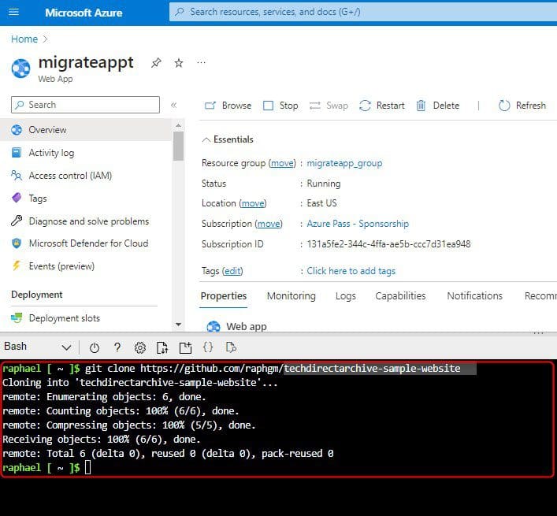The image size is (557, 516).
Task: Open the migrateapp_group resource group
Action: pyautogui.click(x=344, y=163)
